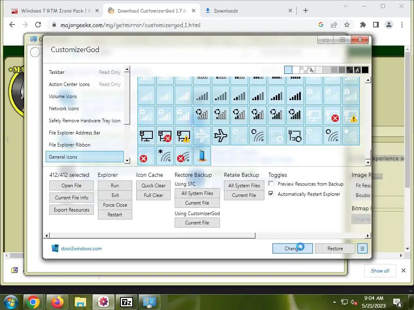Bookmark this page with the star icon
Viewport: 414px width, 310px height.
point(346,25)
